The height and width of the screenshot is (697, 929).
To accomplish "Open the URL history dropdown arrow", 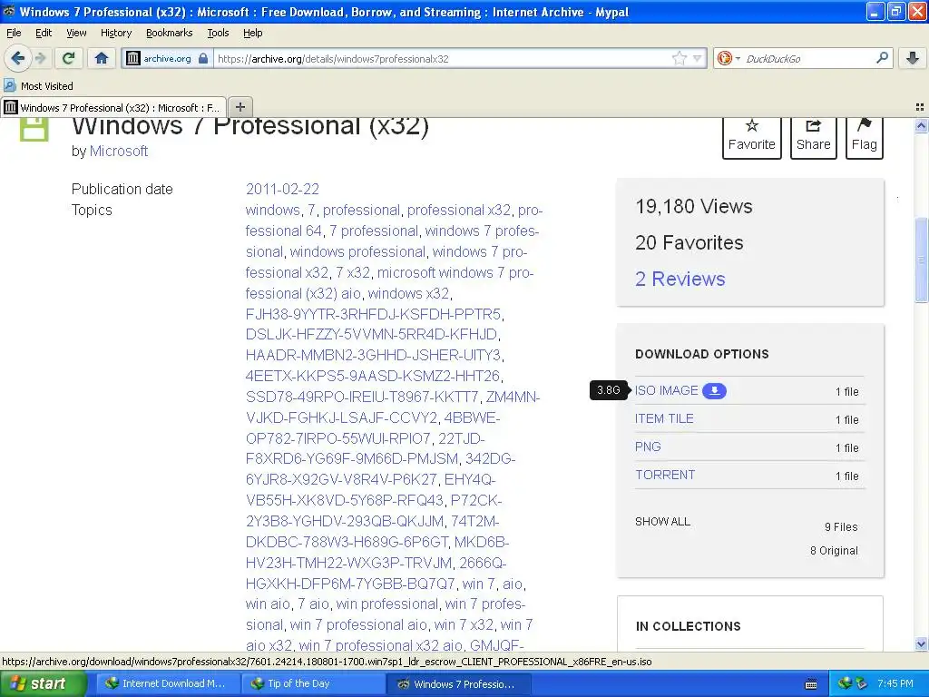I will (x=698, y=58).
